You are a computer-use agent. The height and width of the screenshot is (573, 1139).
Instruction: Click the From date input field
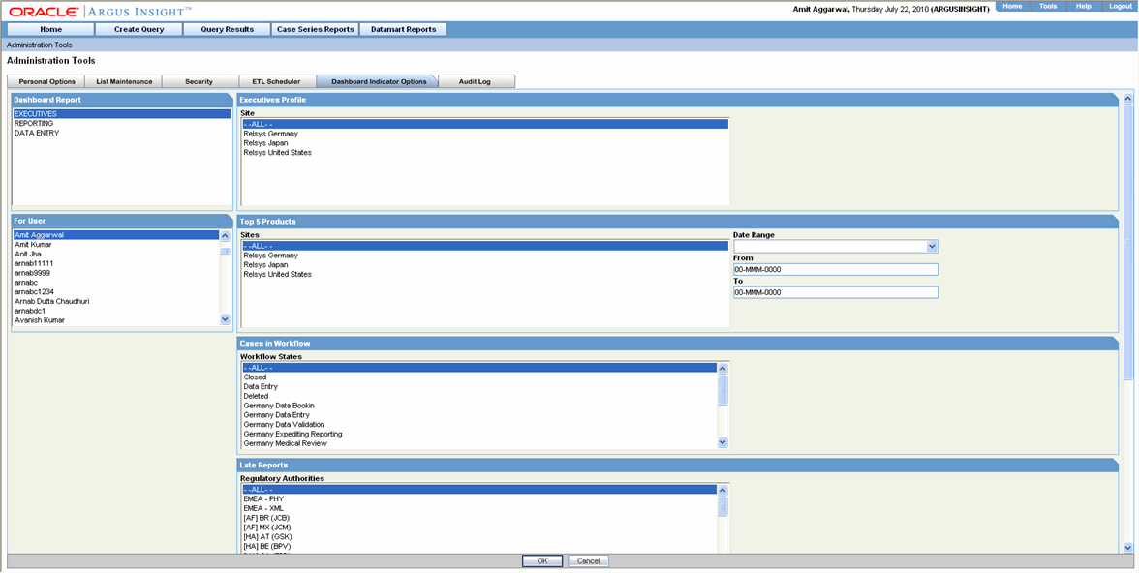coord(835,269)
